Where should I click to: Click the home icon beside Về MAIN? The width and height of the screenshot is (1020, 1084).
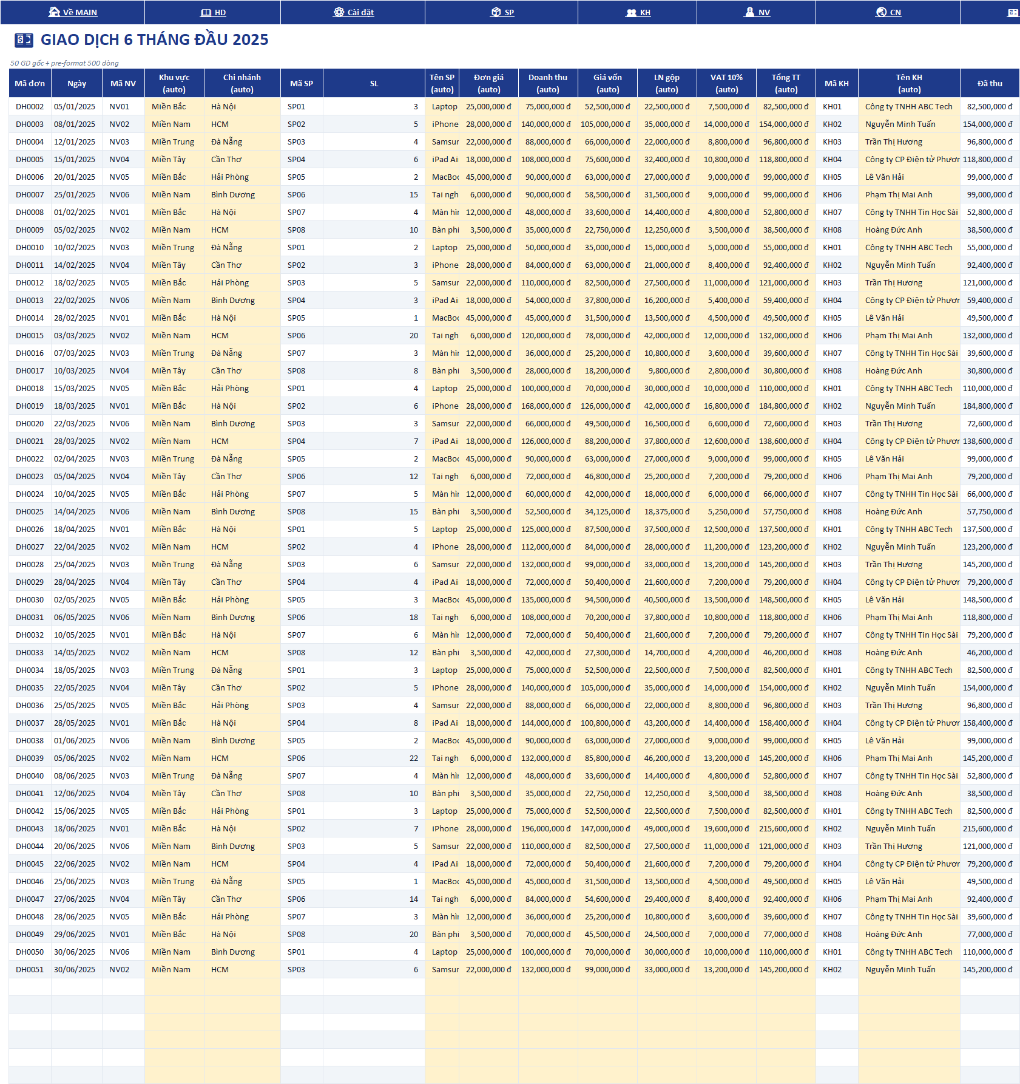(x=54, y=12)
